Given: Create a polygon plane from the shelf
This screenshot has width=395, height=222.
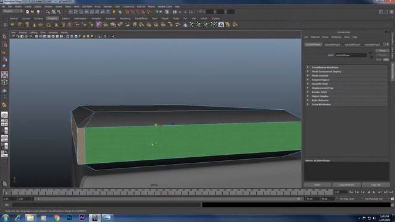Looking at the screenshot, I should tap(41, 25).
